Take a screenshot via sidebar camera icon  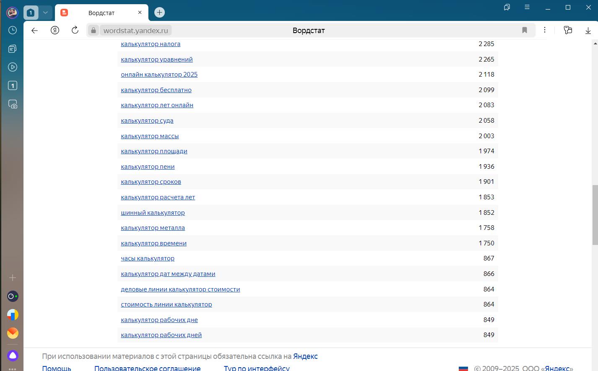[x=13, y=104]
